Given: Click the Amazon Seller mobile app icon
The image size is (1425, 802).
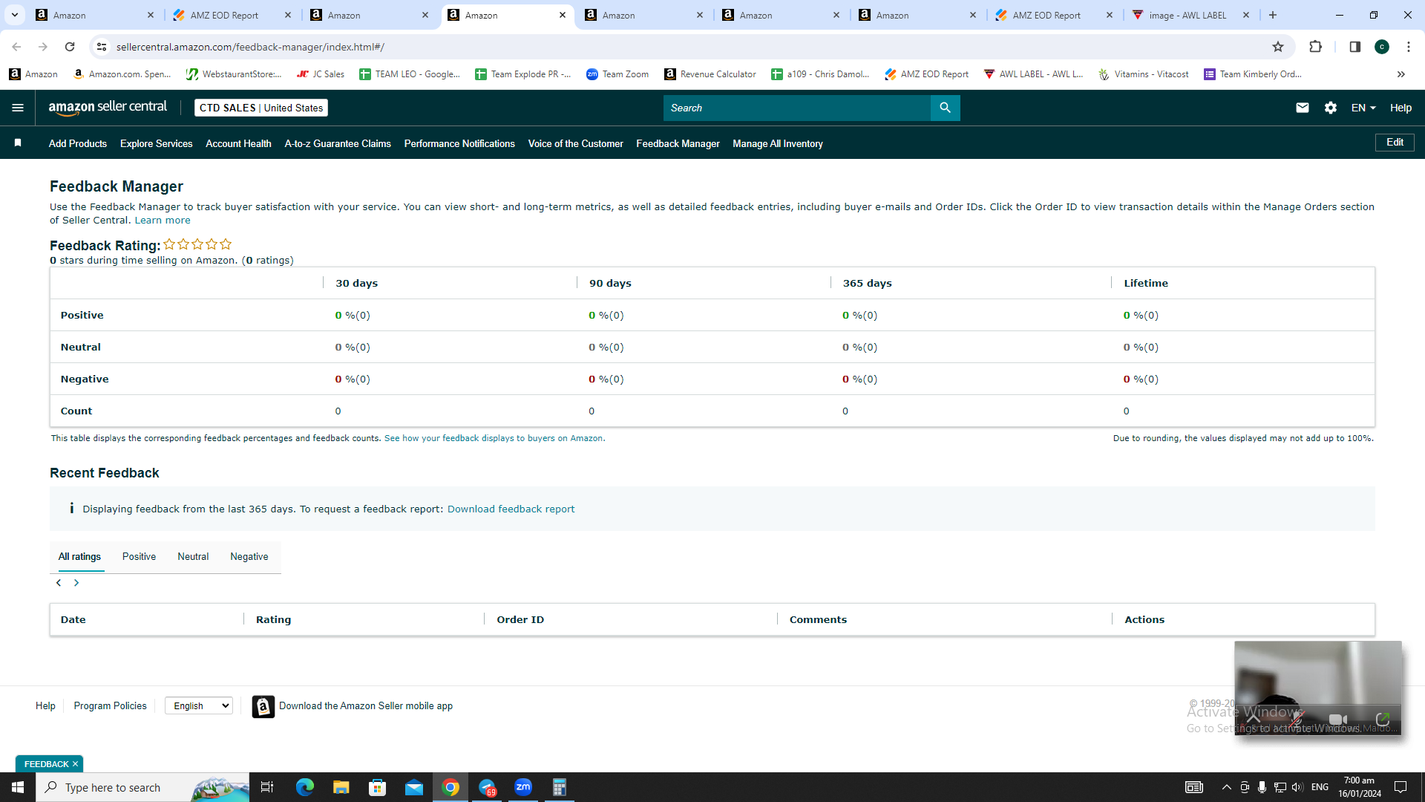Looking at the screenshot, I should tap(263, 706).
